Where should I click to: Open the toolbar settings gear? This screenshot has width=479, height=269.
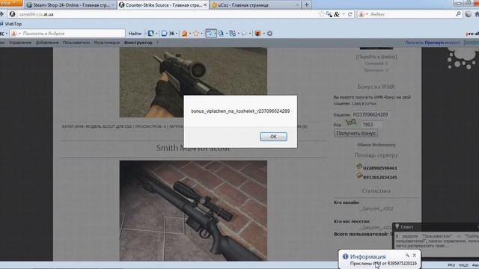269,33
